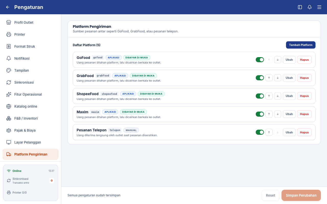Delete GoFood with the Hapus button
Viewport: 327px width, 204px height.
(304, 60)
